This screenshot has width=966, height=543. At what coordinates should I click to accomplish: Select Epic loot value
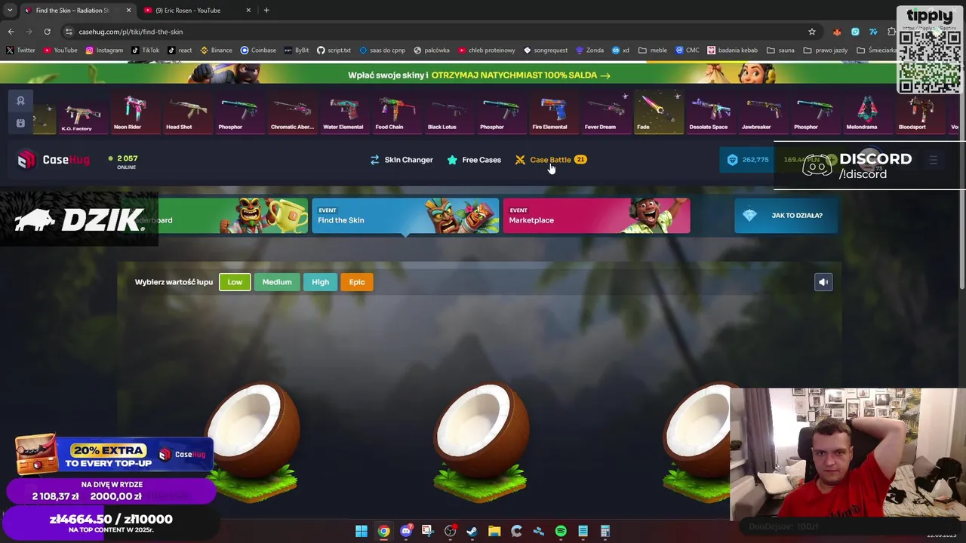(357, 282)
